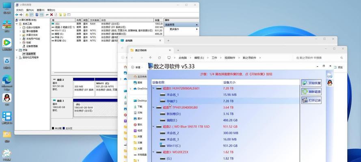The image size is (361, 162).
Task: Add new tab next to 数之寻软件 tab
Action: 178,50
